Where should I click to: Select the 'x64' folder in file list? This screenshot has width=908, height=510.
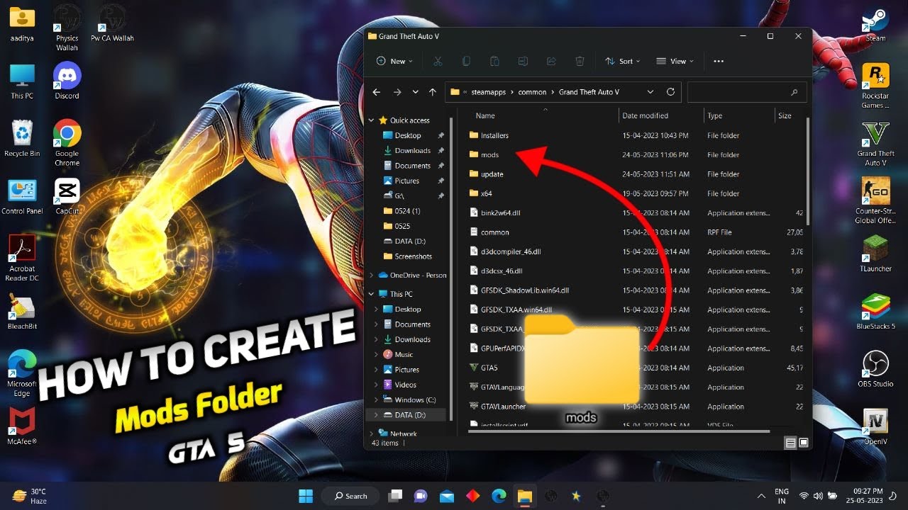pyautogui.click(x=486, y=193)
